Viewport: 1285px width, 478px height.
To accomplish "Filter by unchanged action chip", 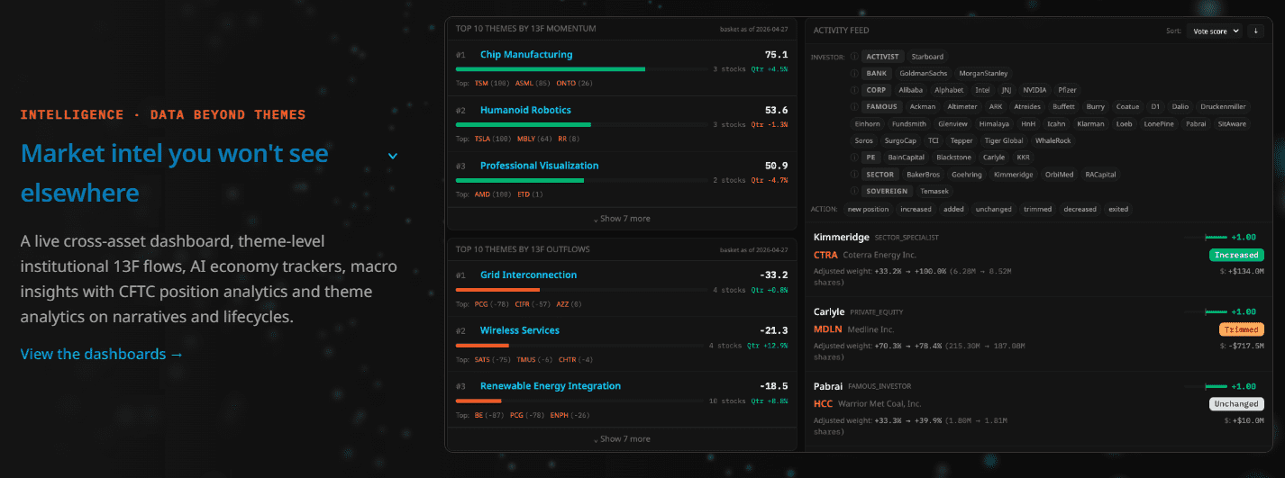I will click(993, 209).
